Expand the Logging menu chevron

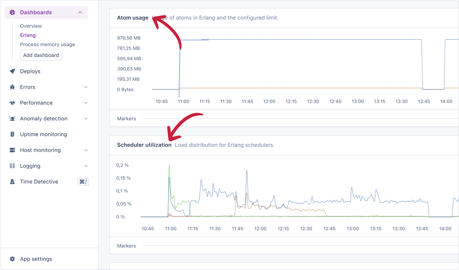point(86,166)
